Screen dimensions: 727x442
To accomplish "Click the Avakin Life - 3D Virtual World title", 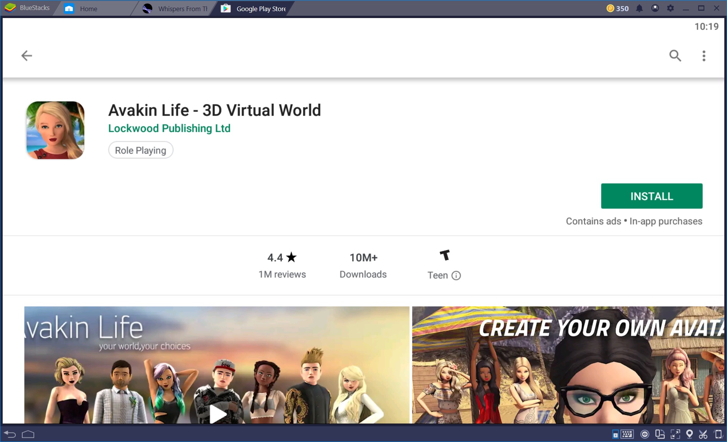I will (215, 110).
